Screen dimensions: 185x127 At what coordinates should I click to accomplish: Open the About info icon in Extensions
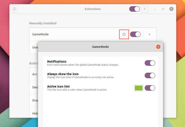14,9
